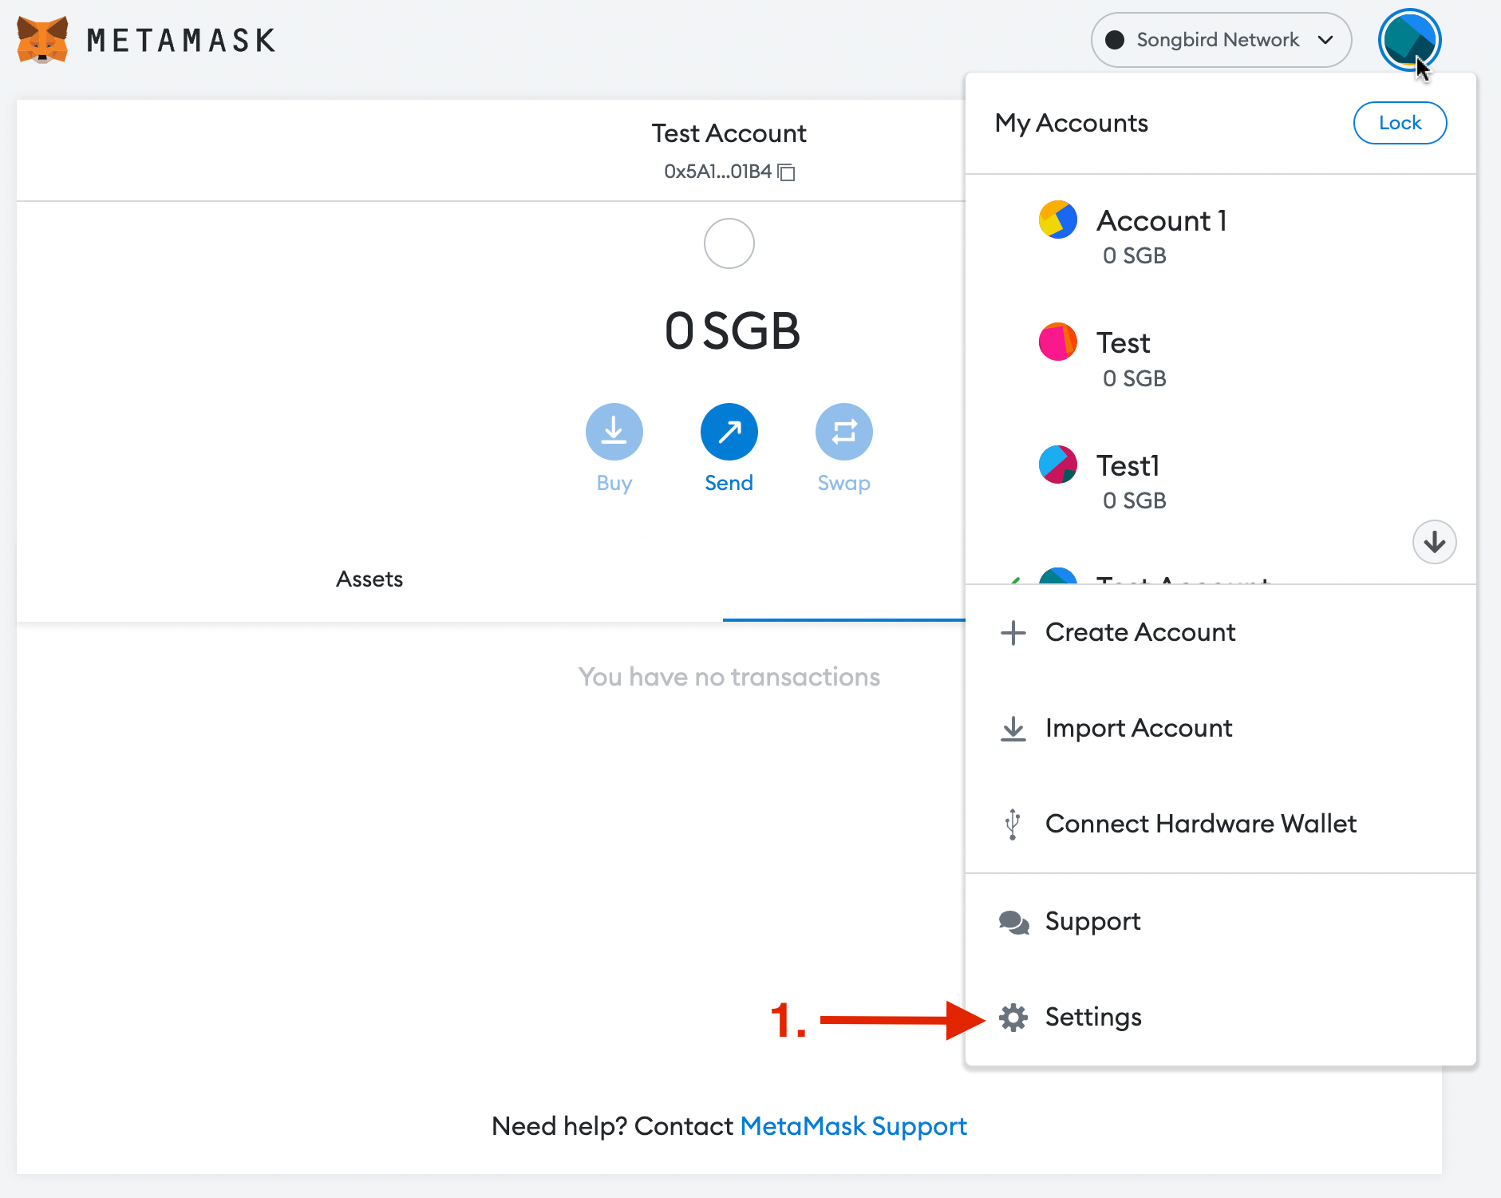Select Account 1 from the list
The image size is (1501, 1198).
[x=1221, y=235]
